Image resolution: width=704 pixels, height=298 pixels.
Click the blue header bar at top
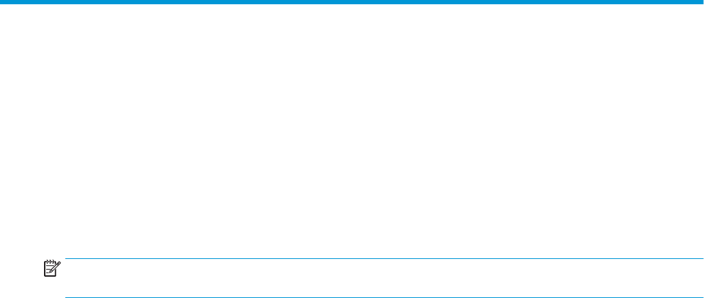point(352,2)
